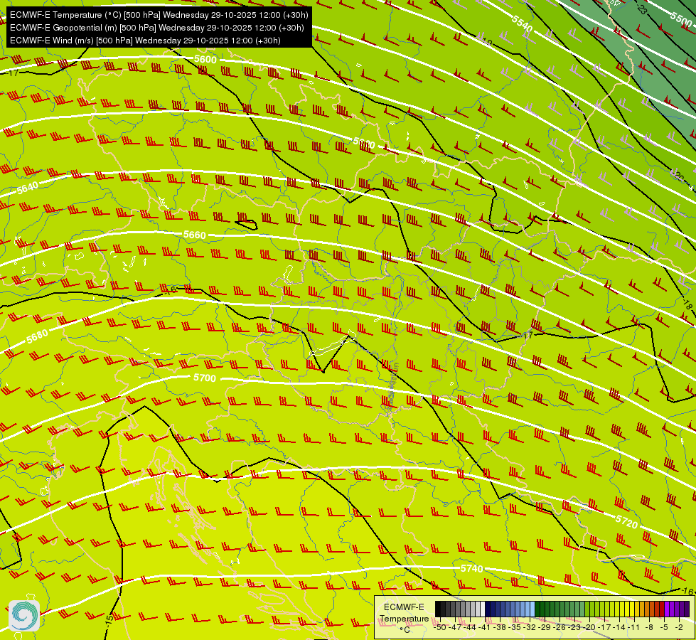
Task: Click the -35 value on legend scale
Action: coord(515,627)
